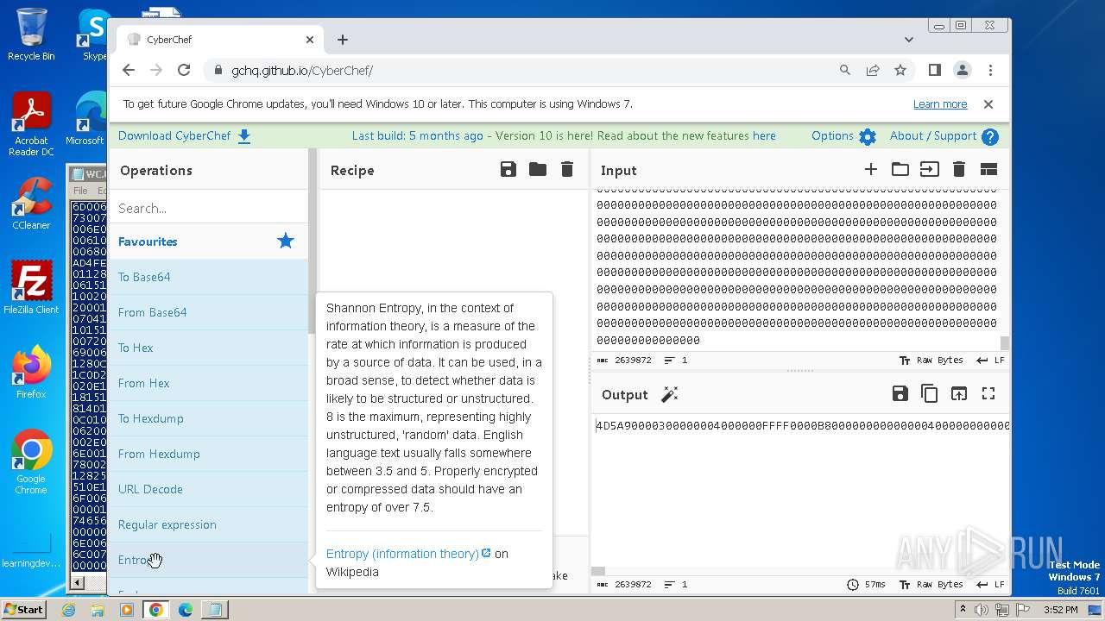This screenshot has height=621, width=1105.
Task: Open the Entropy (information theory) Wikipedia link
Action: click(408, 554)
